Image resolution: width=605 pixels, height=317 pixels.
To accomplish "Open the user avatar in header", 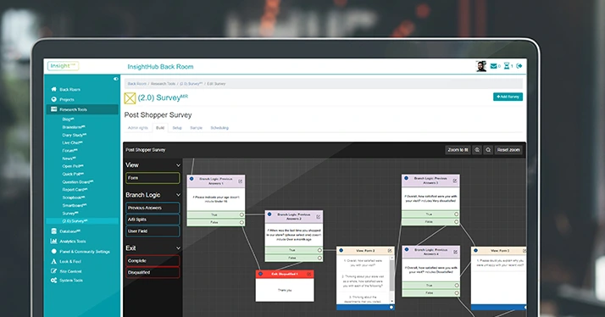I will (481, 66).
